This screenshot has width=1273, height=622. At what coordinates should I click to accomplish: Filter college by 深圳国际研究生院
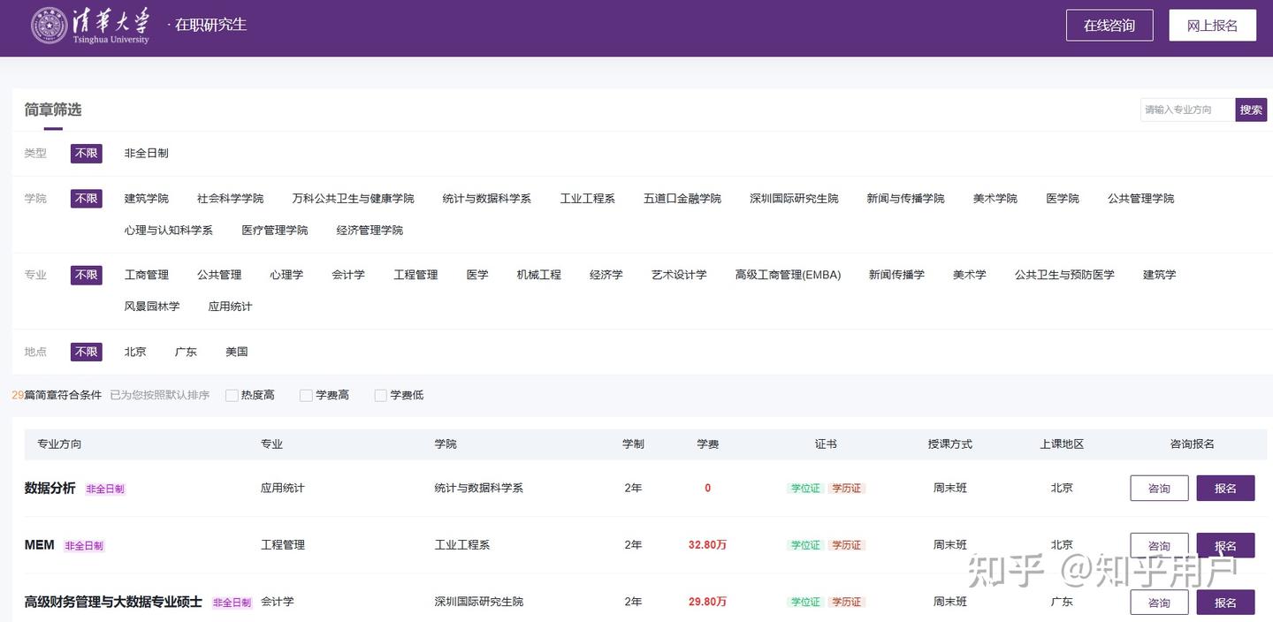(x=794, y=199)
